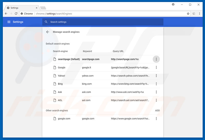Select the searchpage.com keyword
205x140 pixels.
(91, 59)
